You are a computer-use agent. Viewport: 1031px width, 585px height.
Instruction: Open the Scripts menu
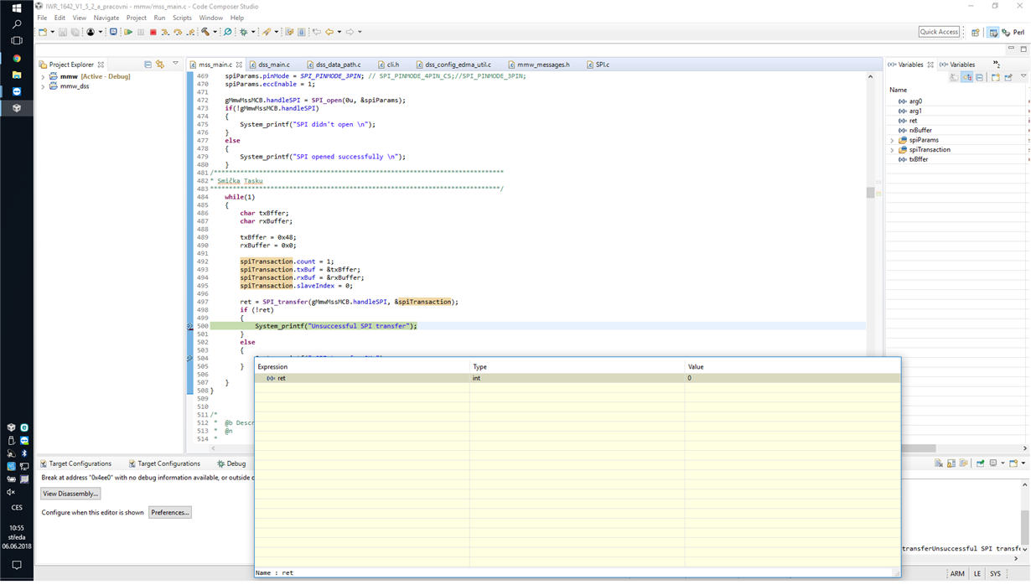click(x=182, y=18)
